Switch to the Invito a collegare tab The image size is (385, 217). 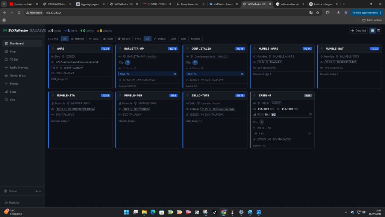click(x=323, y=4)
